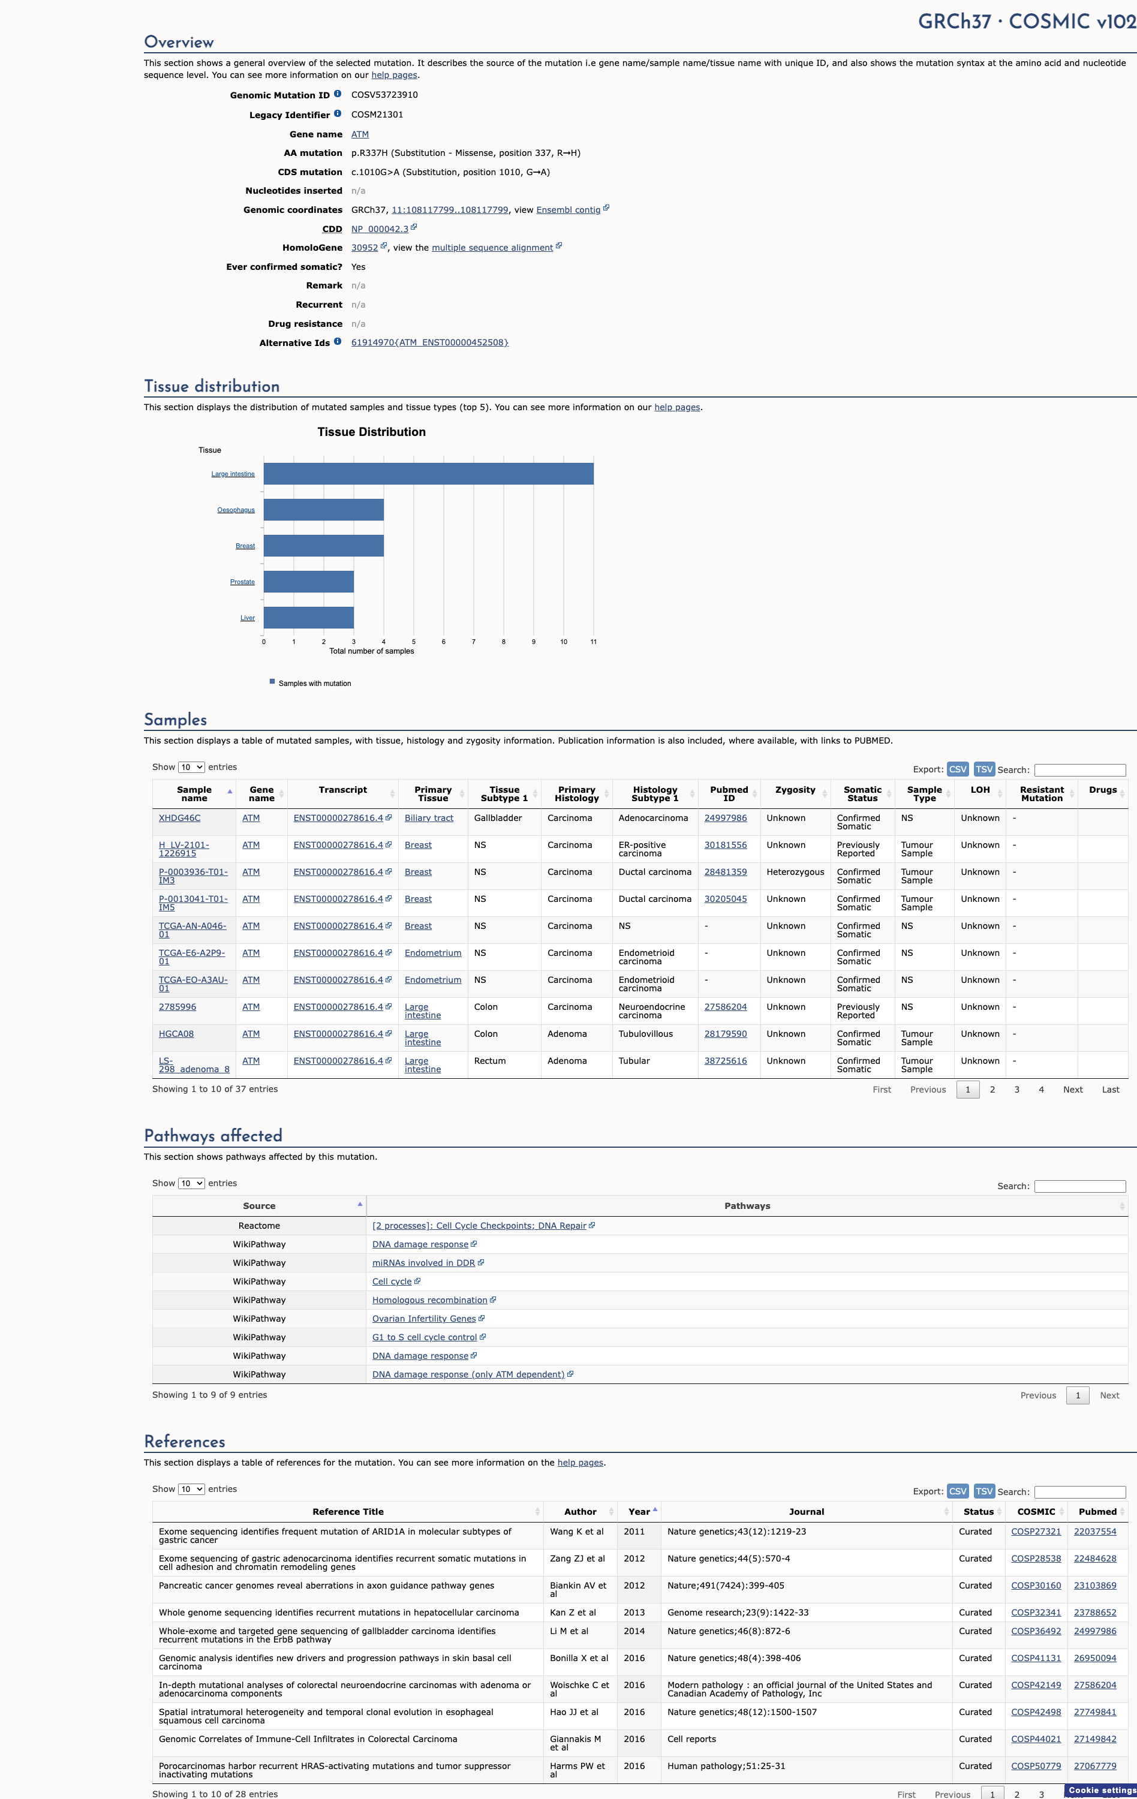Sort Pathways table by Pathways column

pyautogui.click(x=747, y=1206)
